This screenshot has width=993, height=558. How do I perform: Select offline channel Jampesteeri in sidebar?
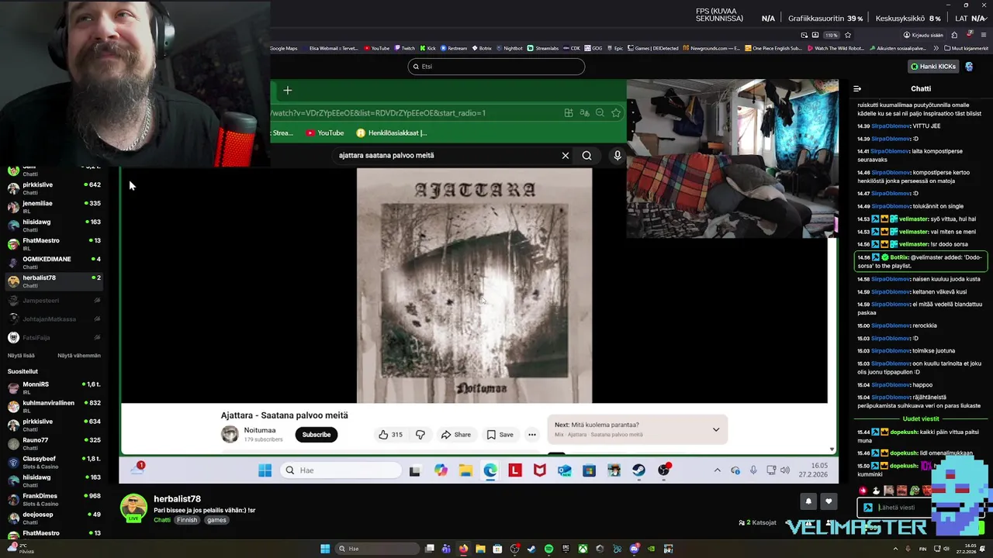(53, 300)
